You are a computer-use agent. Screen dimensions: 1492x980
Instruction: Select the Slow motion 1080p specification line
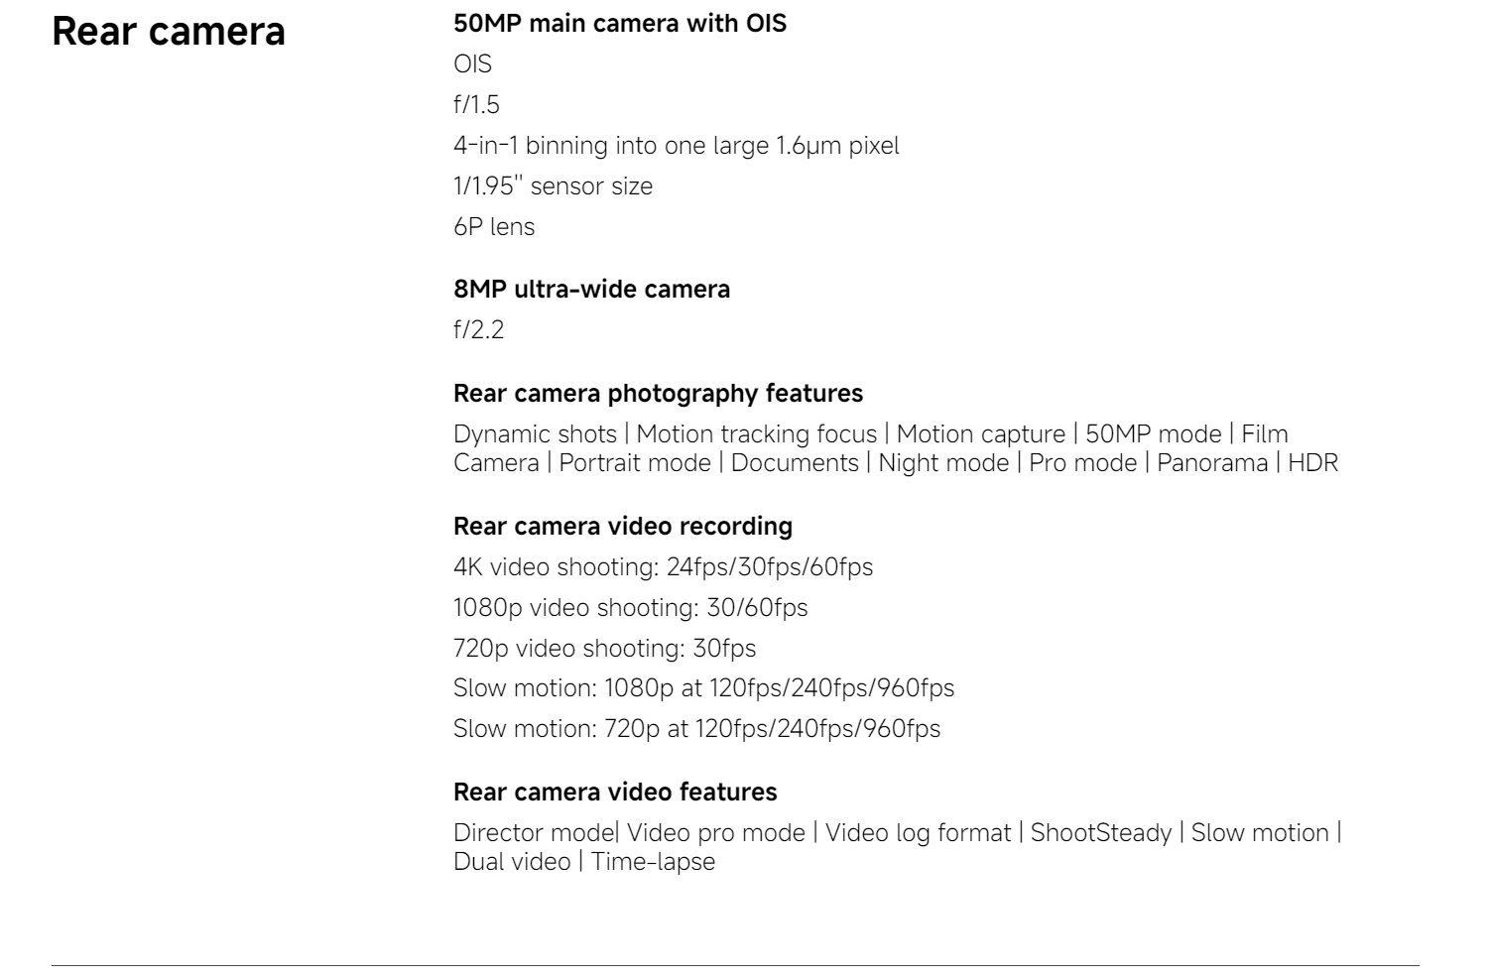[x=703, y=687]
